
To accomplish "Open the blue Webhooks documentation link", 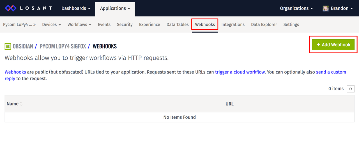I will (15, 72).
